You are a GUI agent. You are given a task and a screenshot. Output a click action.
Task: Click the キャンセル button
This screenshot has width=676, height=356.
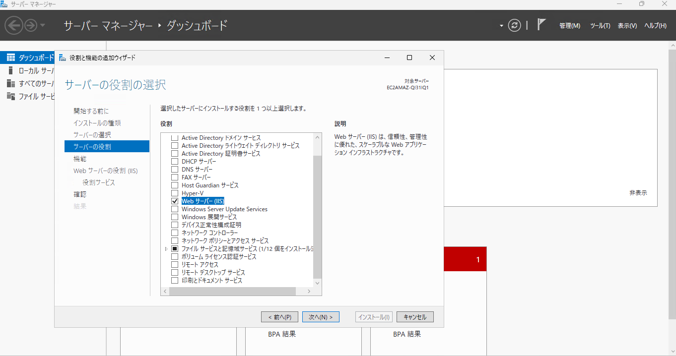415,317
